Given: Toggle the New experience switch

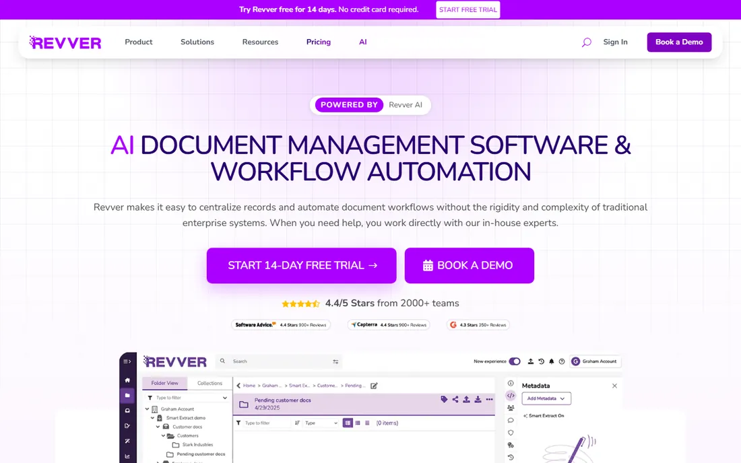Looking at the screenshot, I should pyautogui.click(x=515, y=361).
